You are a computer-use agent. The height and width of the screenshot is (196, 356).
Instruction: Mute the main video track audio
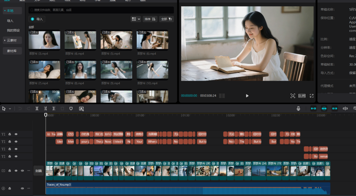pos(22,171)
